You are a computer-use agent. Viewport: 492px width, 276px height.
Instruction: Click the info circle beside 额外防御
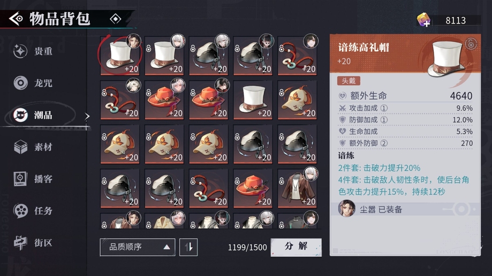(x=384, y=143)
